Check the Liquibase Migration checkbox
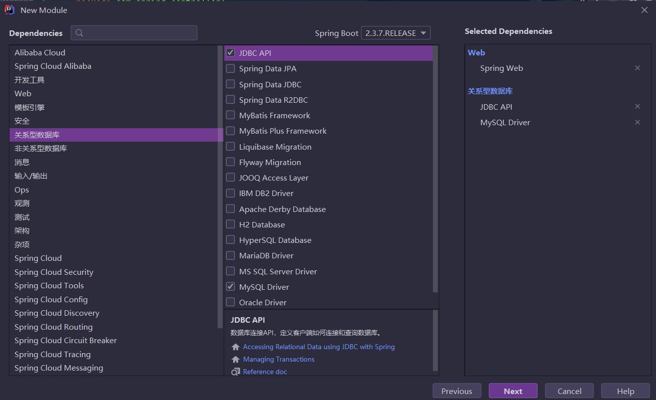The height and width of the screenshot is (400, 656). coord(230,146)
